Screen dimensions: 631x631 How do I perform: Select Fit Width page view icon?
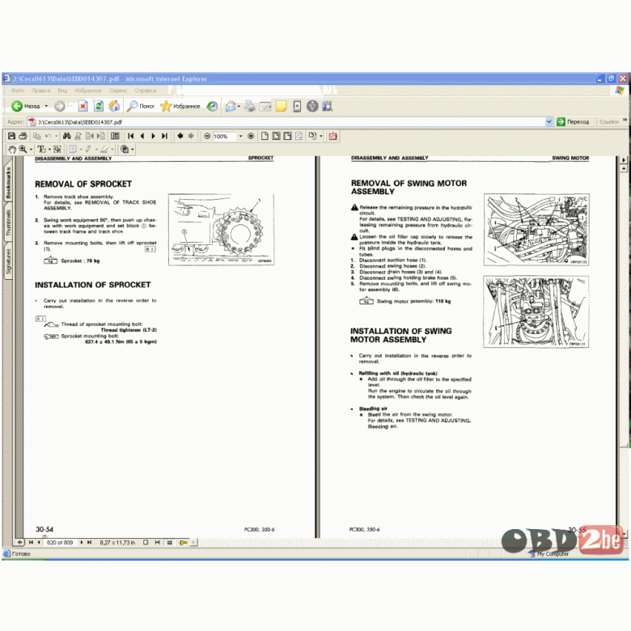[287, 136]
